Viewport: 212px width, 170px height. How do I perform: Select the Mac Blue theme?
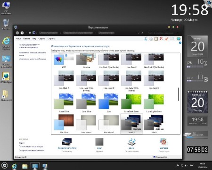pyautogui.click(x=64, y=124)
